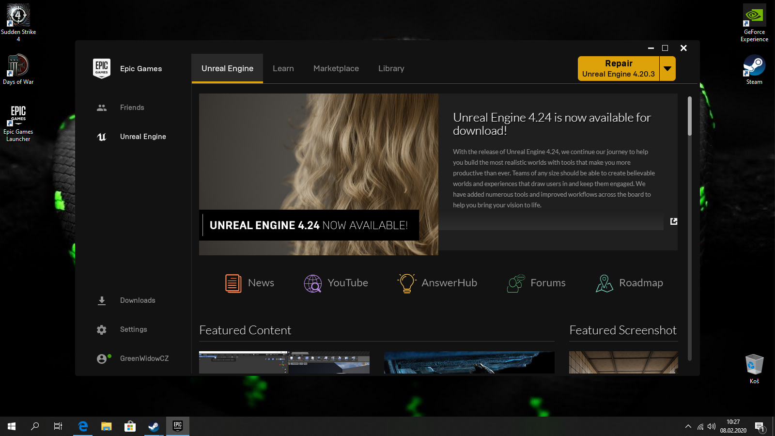775x436 pixels.
Task: Switch to Steam in the taskbar
Action: click(x=154, y=426)
